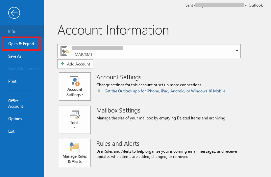Click the IMAP/SMTP label text
The image size is (271, 177).
pos(84,54)
